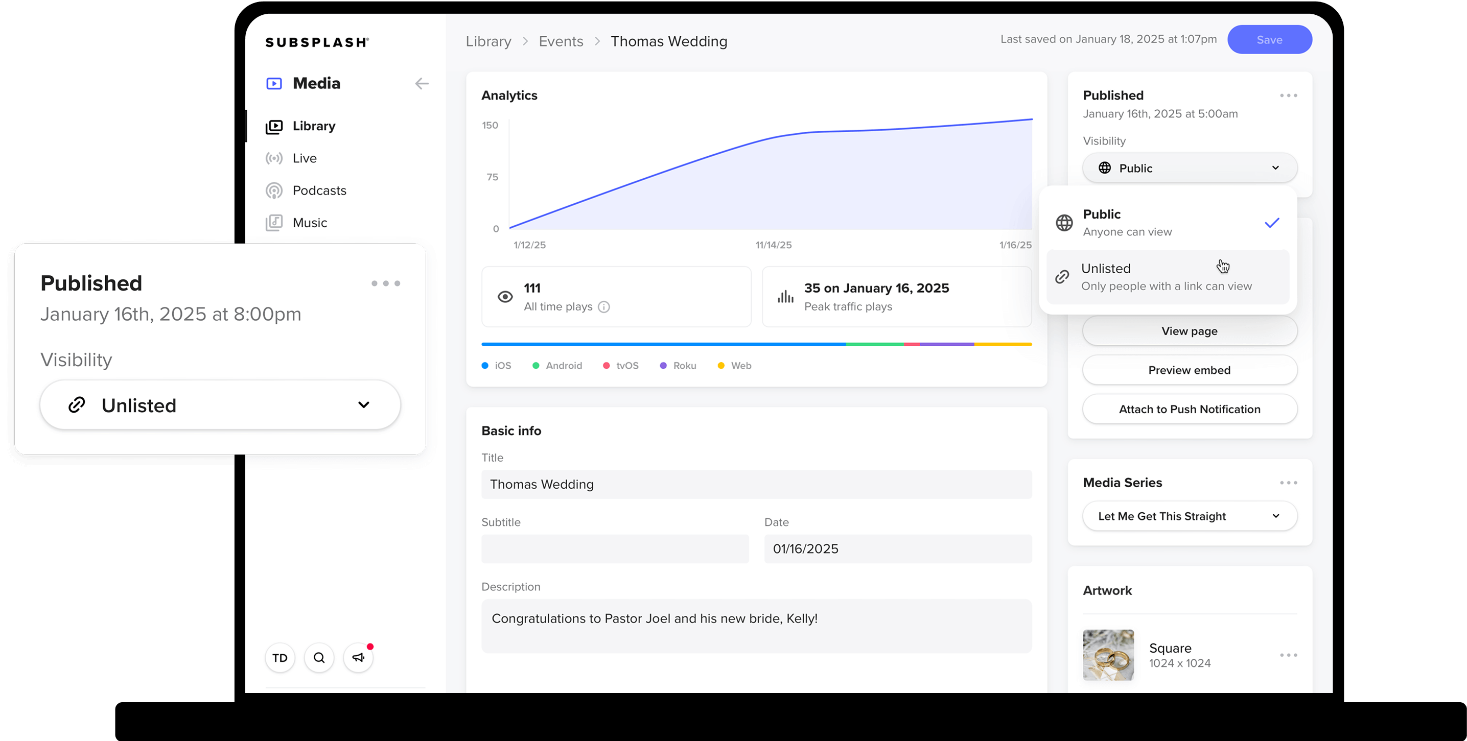
Task: Open floating Published card options dots
Action: [x=386, y=283]
